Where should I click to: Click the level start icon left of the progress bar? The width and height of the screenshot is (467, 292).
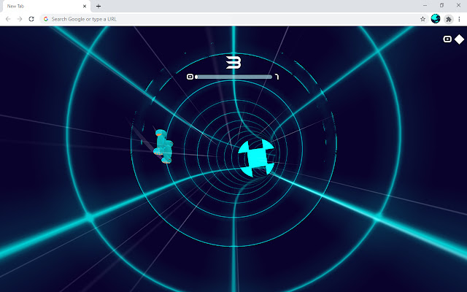coord(190,77)
